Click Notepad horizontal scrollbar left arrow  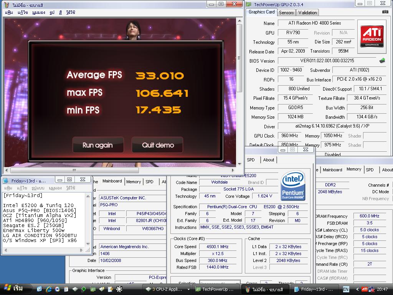tap(6, 250)
